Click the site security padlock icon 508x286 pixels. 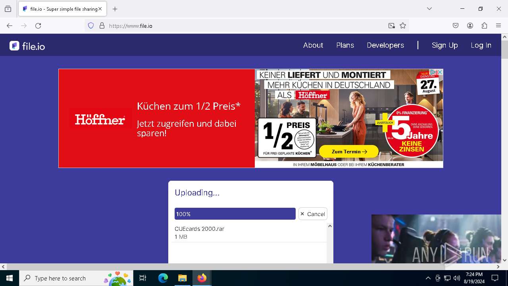102,26
